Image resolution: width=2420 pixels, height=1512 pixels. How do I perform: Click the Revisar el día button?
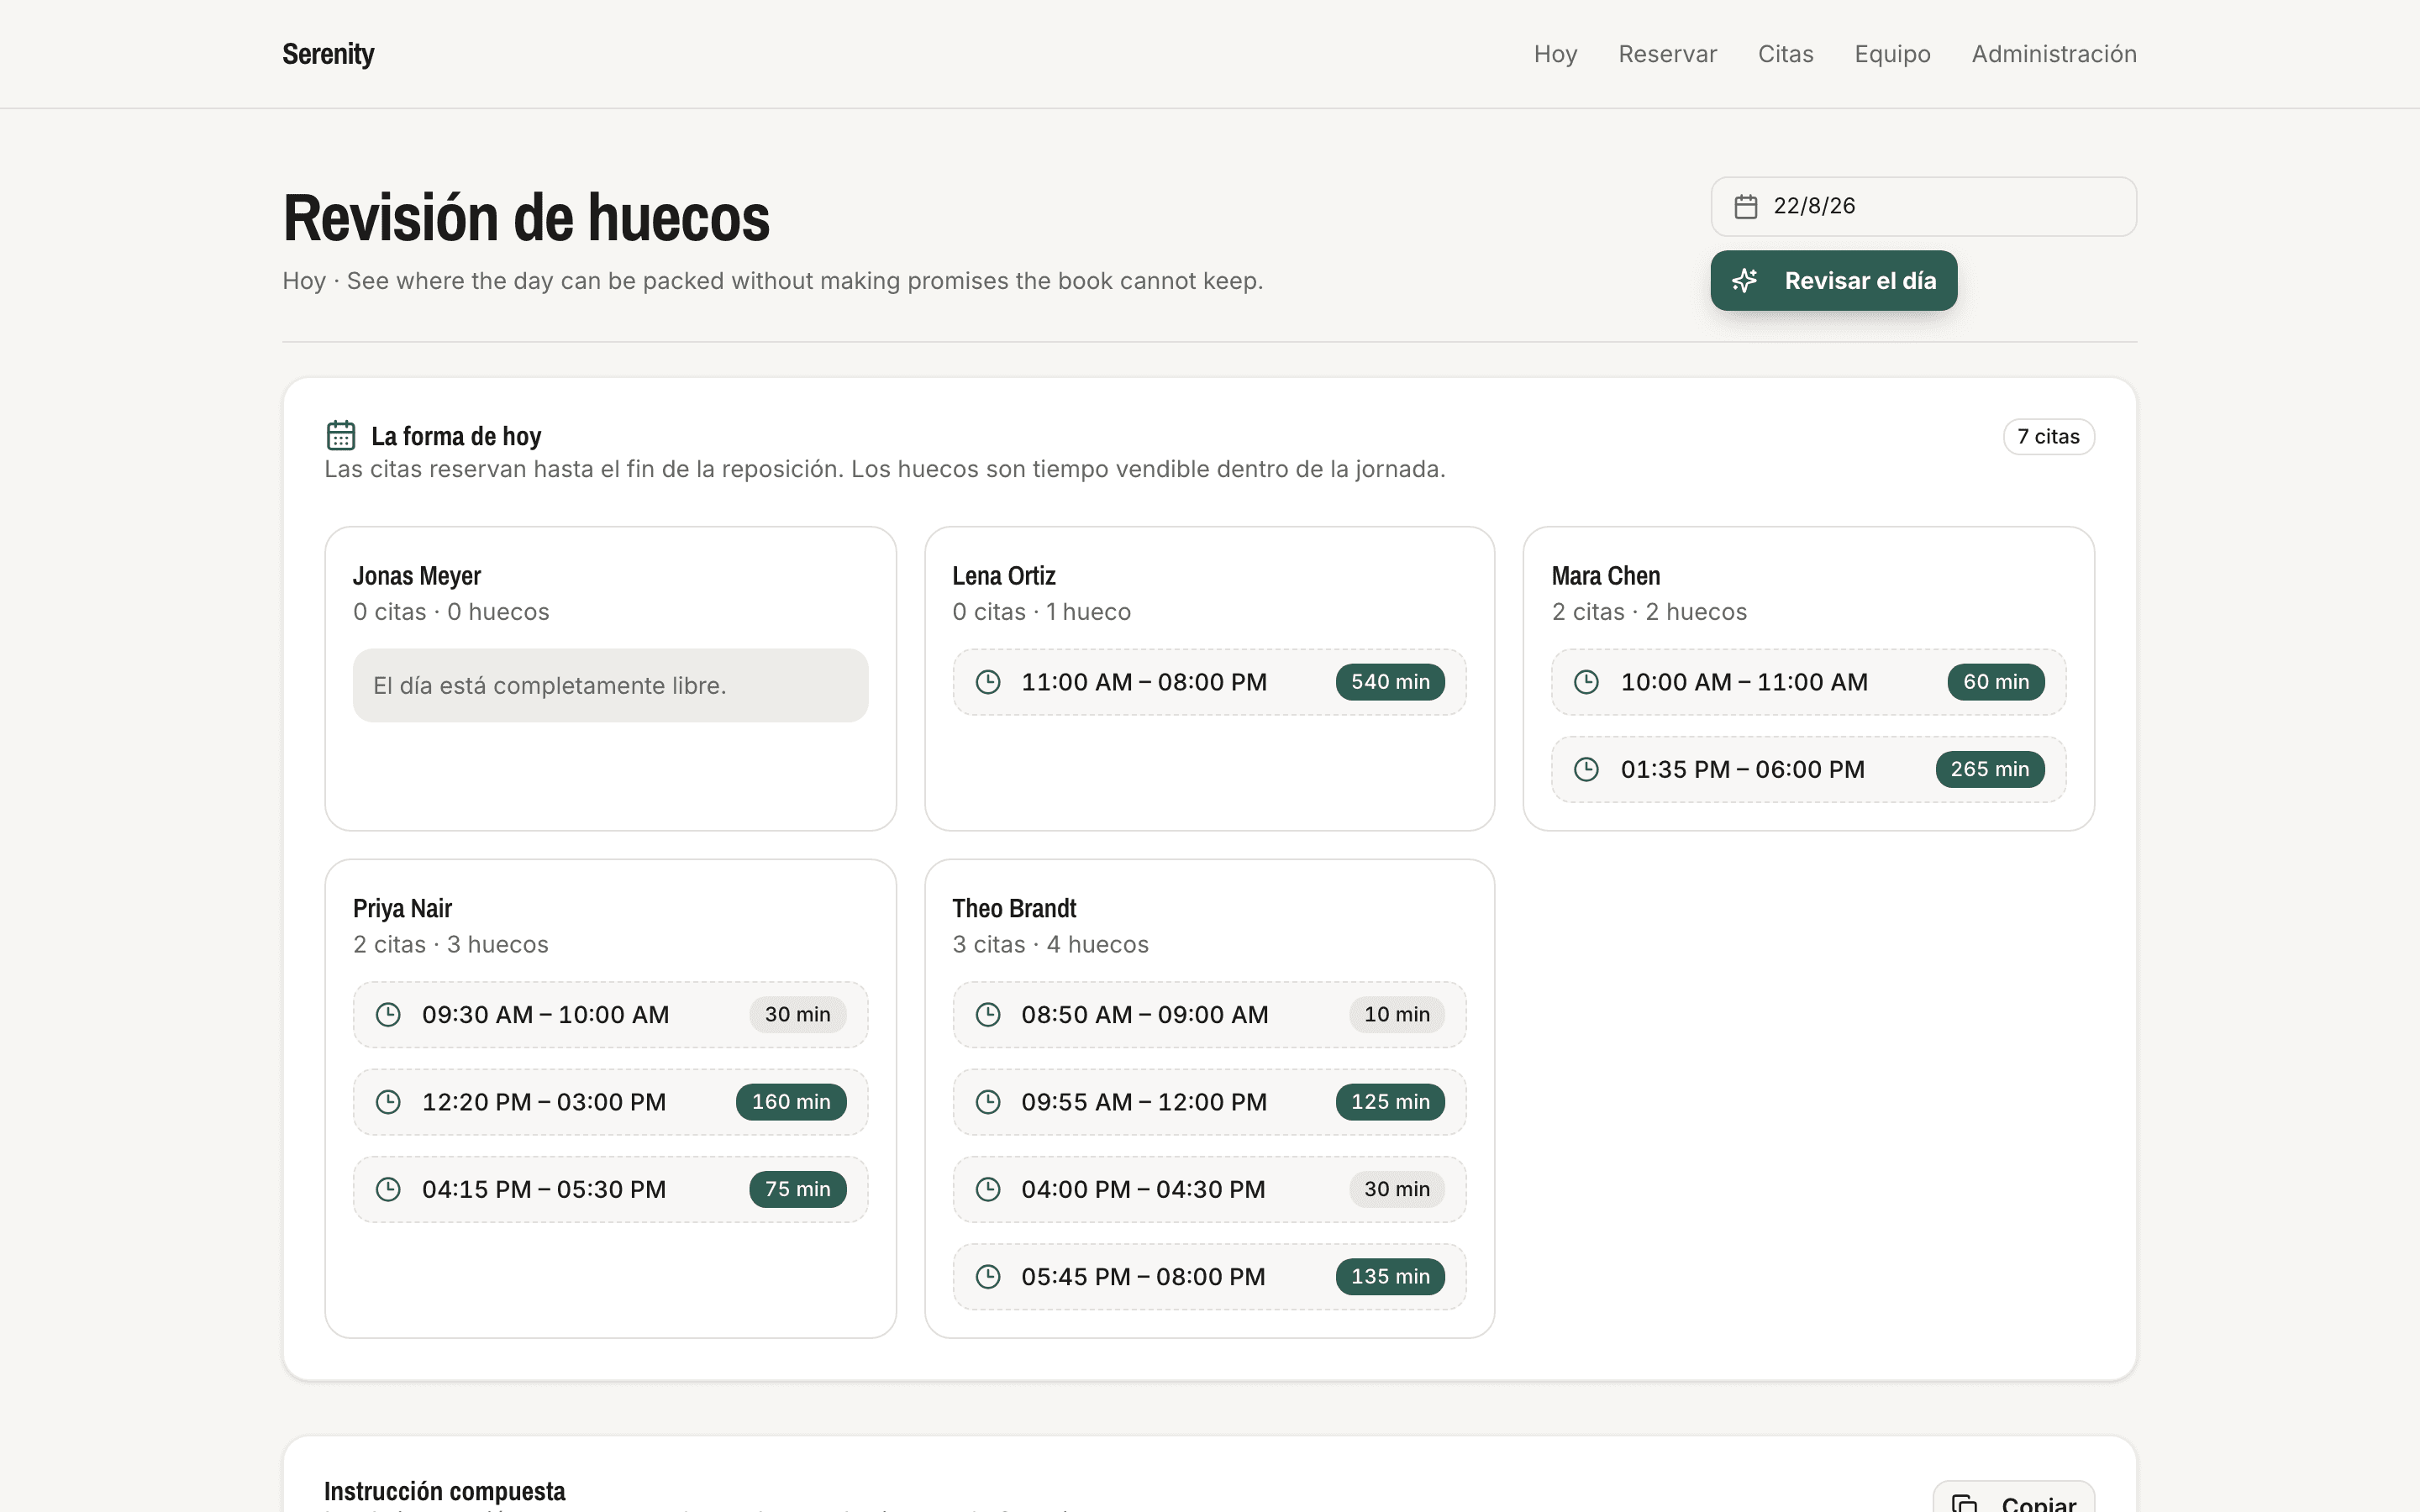[1833, 281]
